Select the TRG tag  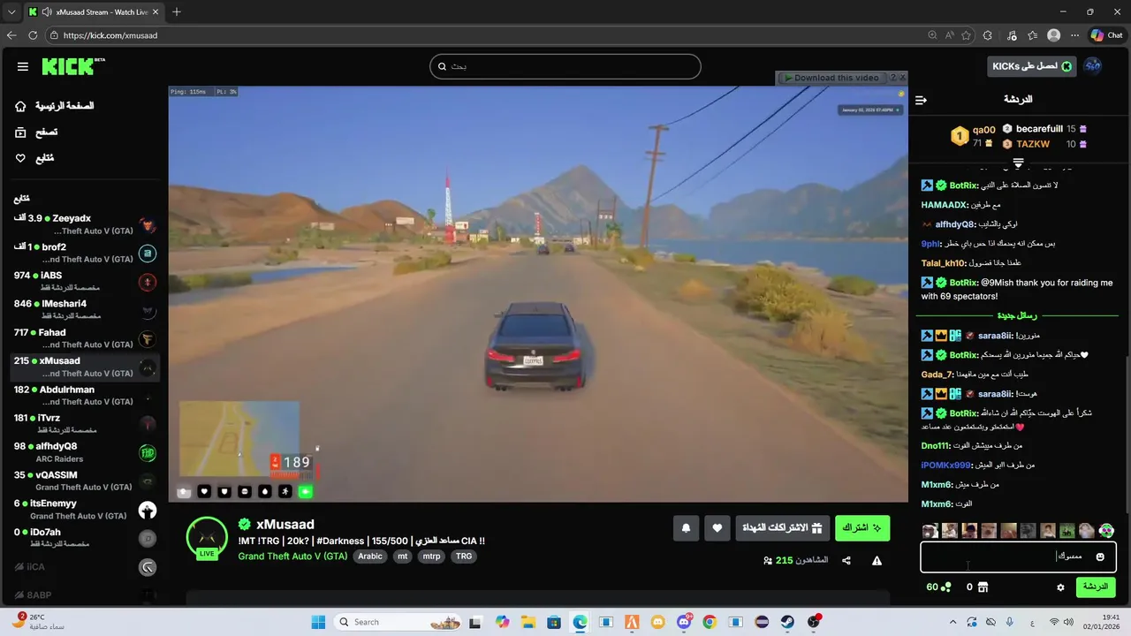point(464,556)
